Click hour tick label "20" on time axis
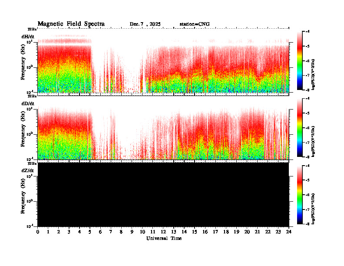This screenshot has width=344, height=266. tap(247, 232)
